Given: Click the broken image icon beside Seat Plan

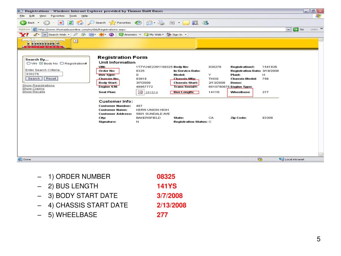Looking at the screenshot, I should click(140, 92).
